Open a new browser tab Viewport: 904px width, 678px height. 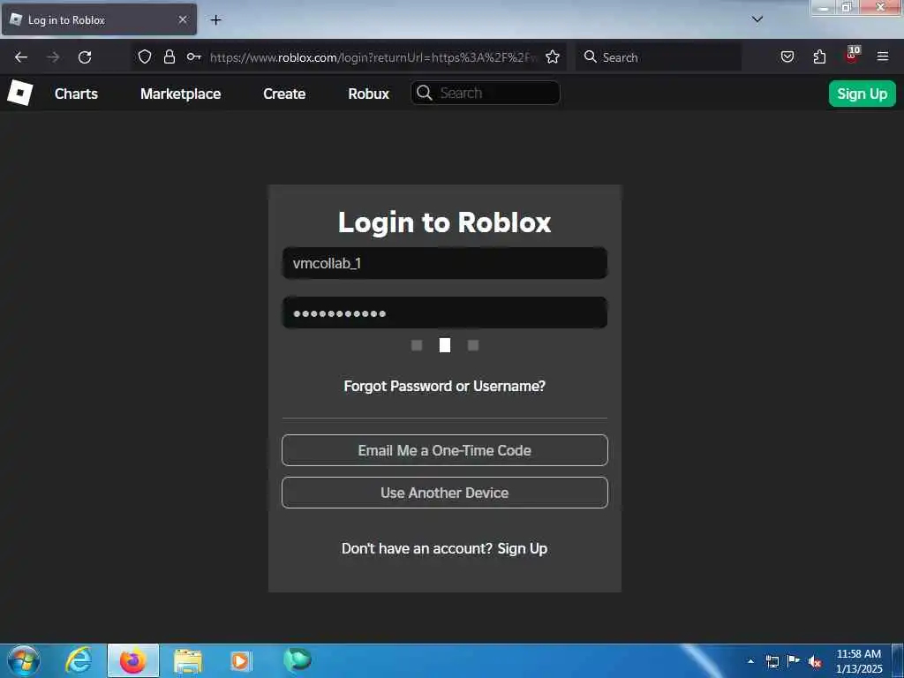point(215,20)
